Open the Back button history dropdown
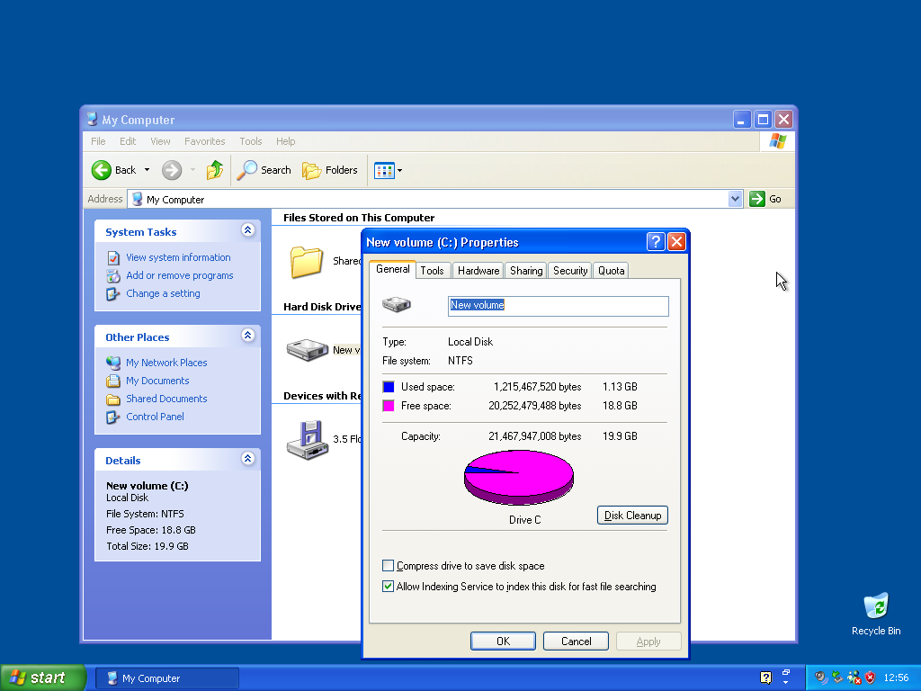The height and width of the screenshot is (691, 921). (x=147, y=170)
